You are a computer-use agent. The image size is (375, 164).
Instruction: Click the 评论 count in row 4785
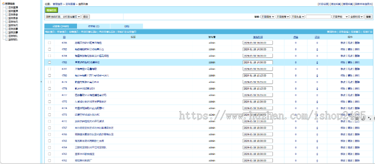tap(317, 49)
